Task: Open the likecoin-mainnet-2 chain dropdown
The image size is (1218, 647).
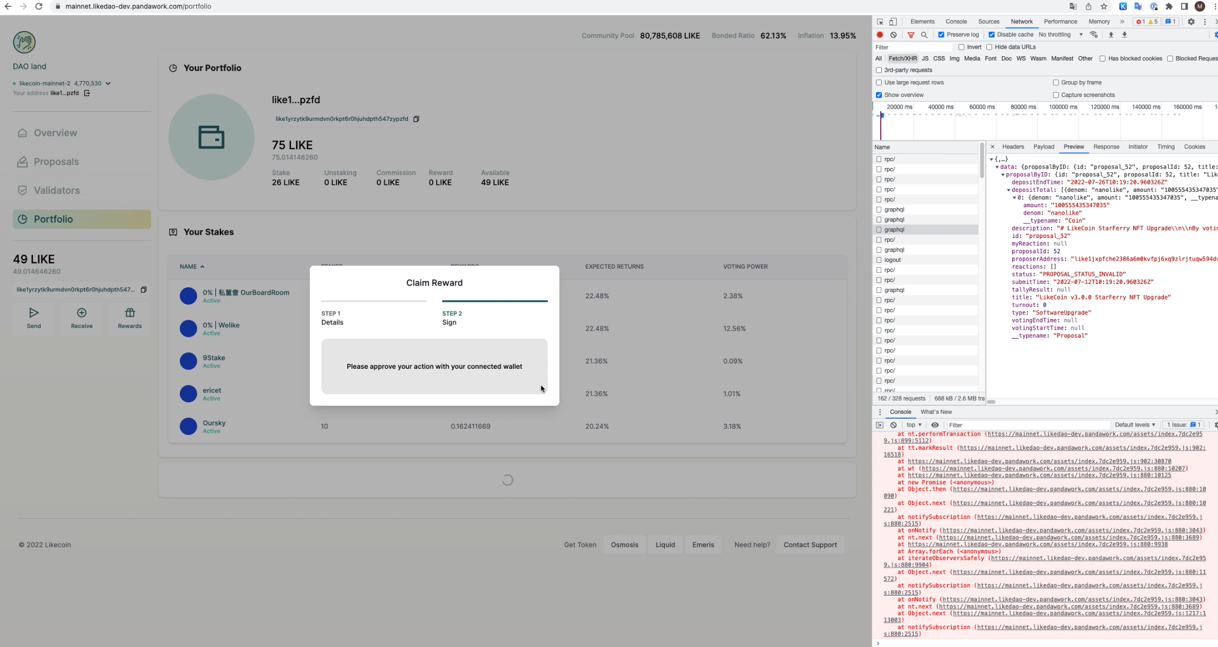Action: pos(108,83)
